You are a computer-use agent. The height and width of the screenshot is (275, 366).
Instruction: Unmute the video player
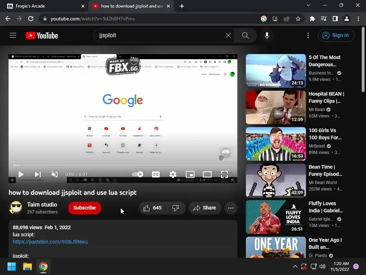click(55, 174)
